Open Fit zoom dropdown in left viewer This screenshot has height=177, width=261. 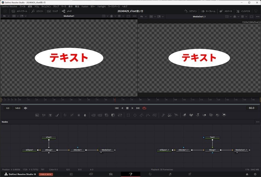click(6, 16)
